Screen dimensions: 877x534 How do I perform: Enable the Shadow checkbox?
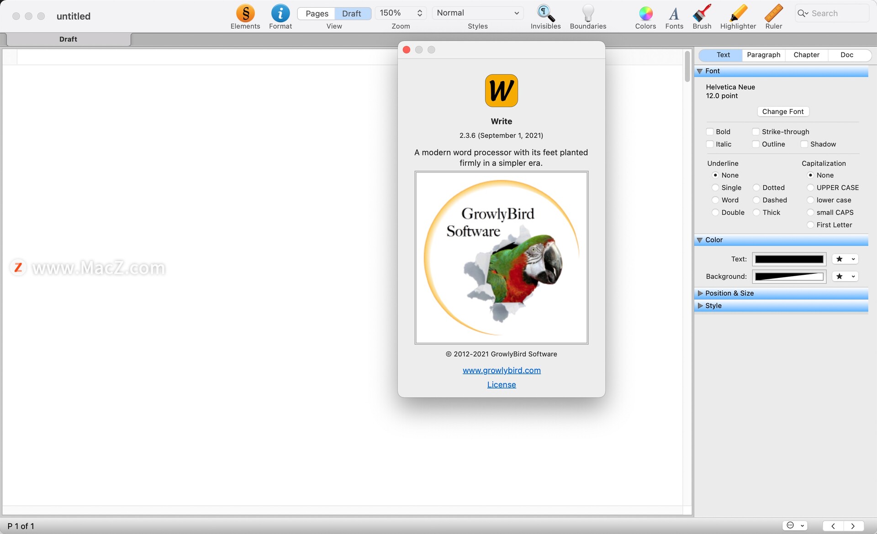click(x=804, y=144)
